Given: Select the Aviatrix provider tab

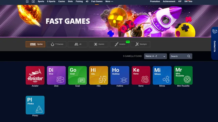Looking at the screenshot, I should tap(119, 44).
